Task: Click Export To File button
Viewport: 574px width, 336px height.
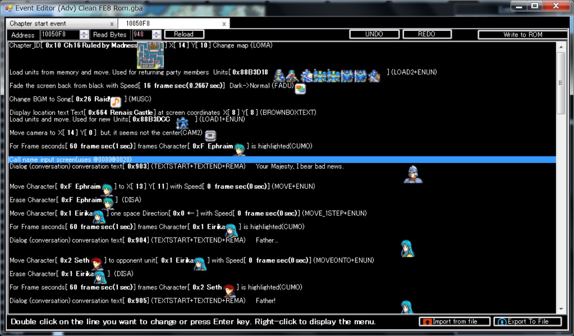Action: 527,321
